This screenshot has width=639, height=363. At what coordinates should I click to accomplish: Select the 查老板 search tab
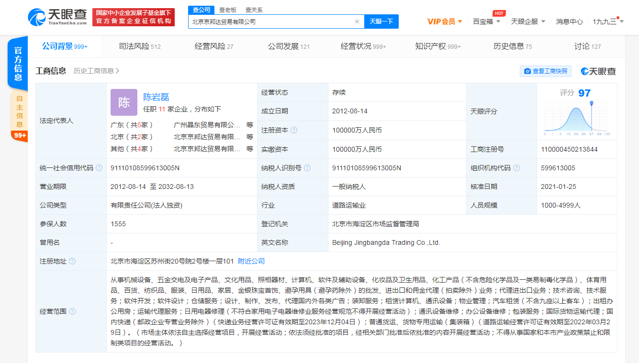(x=228, y=10)
